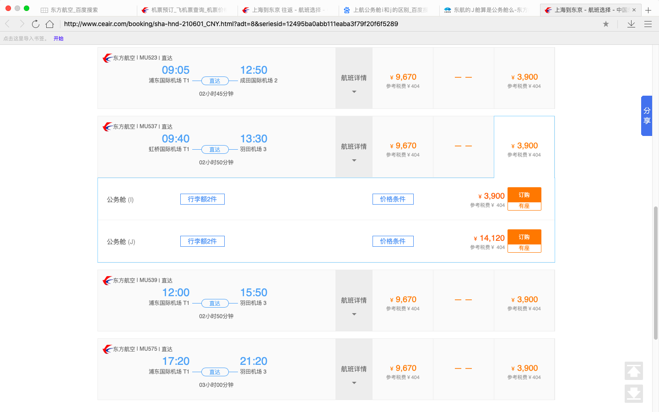This screenshot has width=659, height=412.
Task: Select the ¥9,670 fare for MU537
Action: (x=403, y=147)
